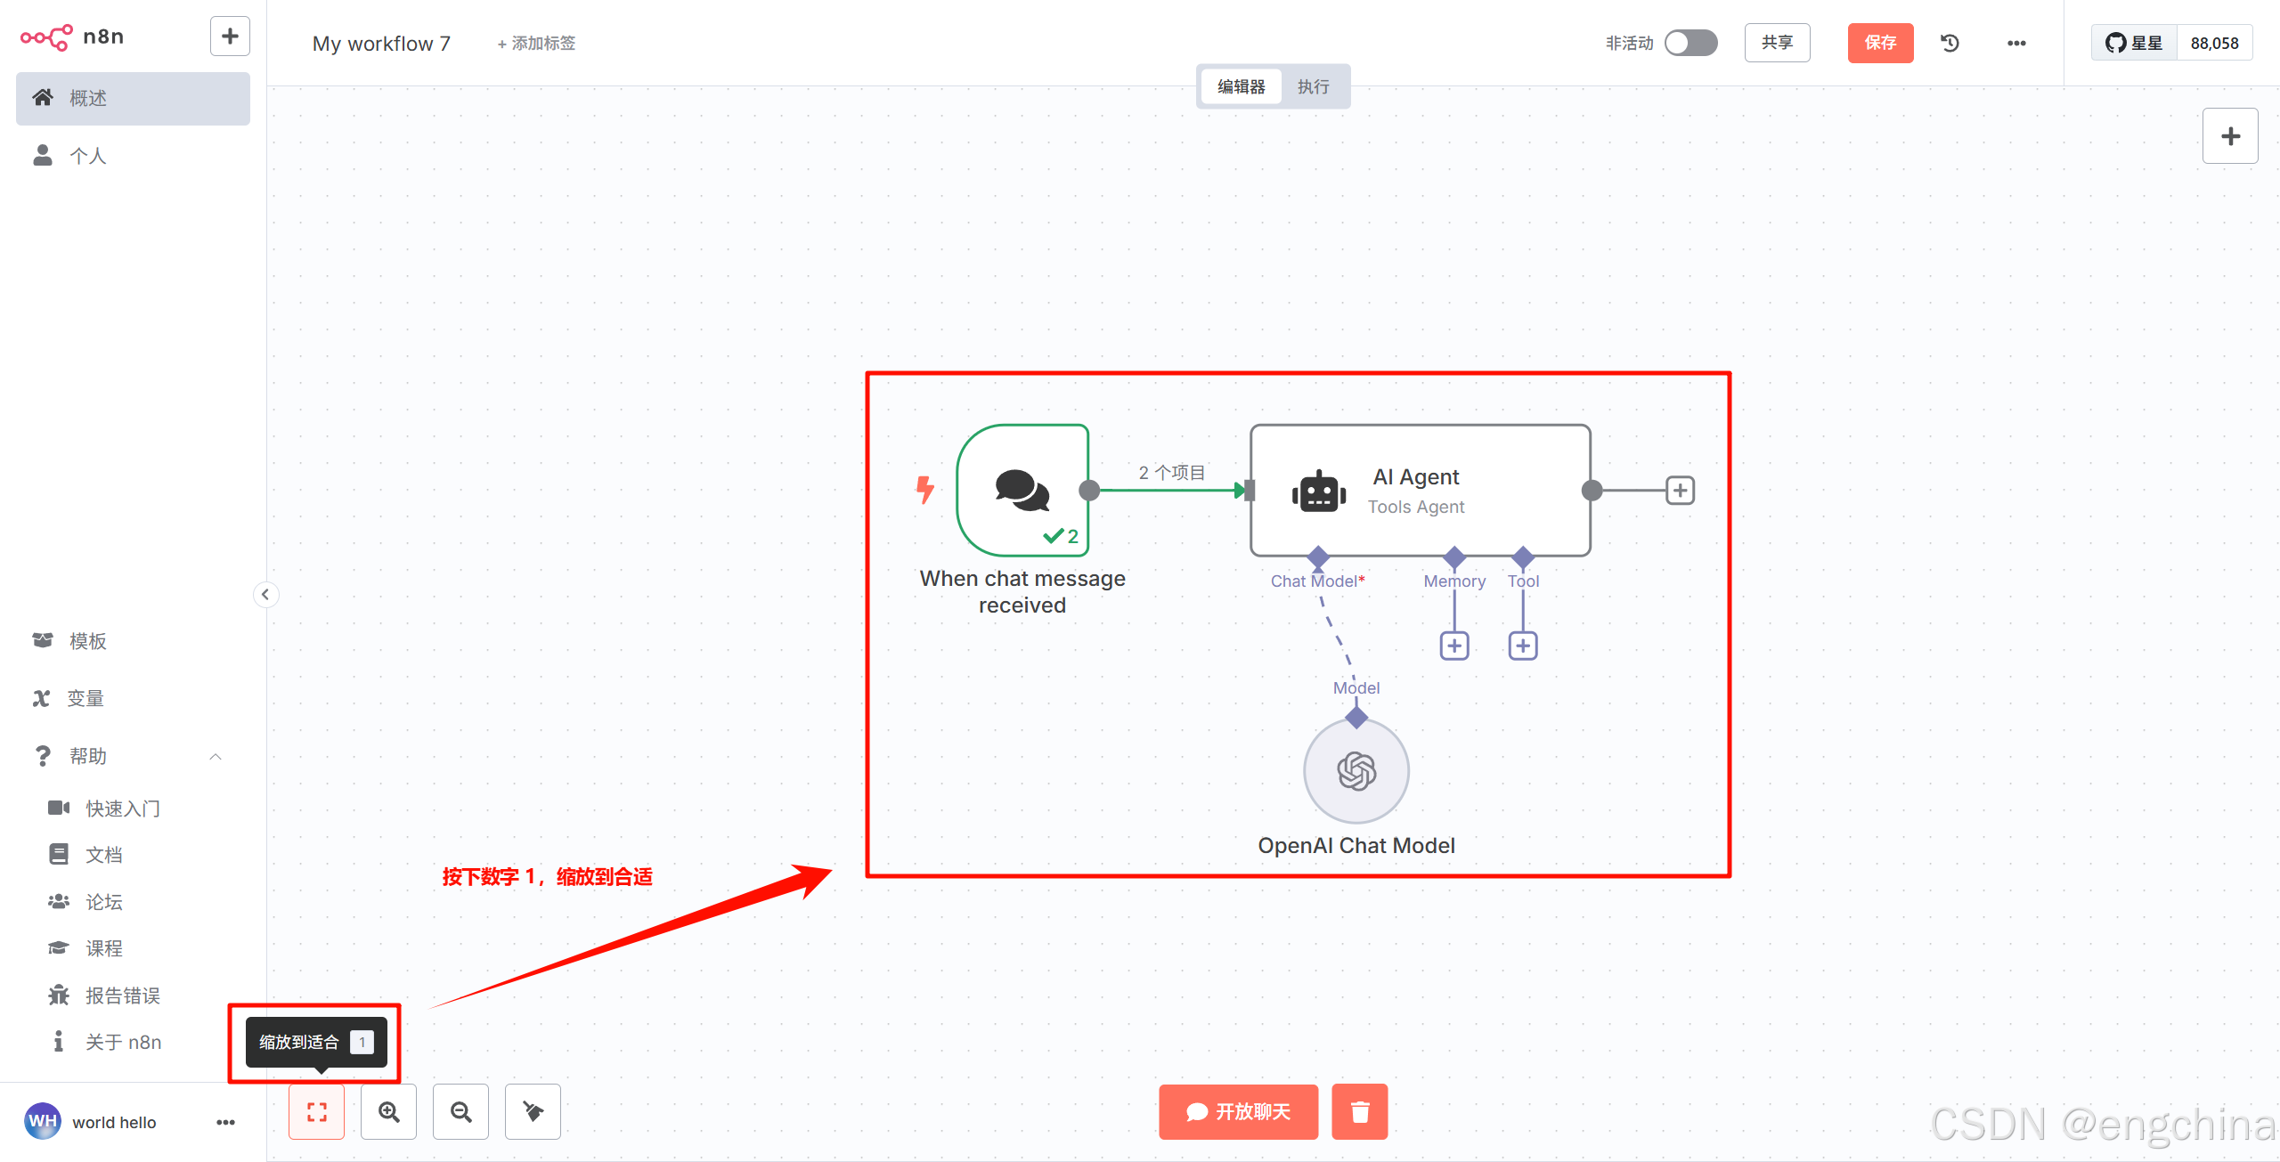The image size is (2280, 1162).
Task: Toggle the workflow active switch
Action: click(x=1690, y=43)
